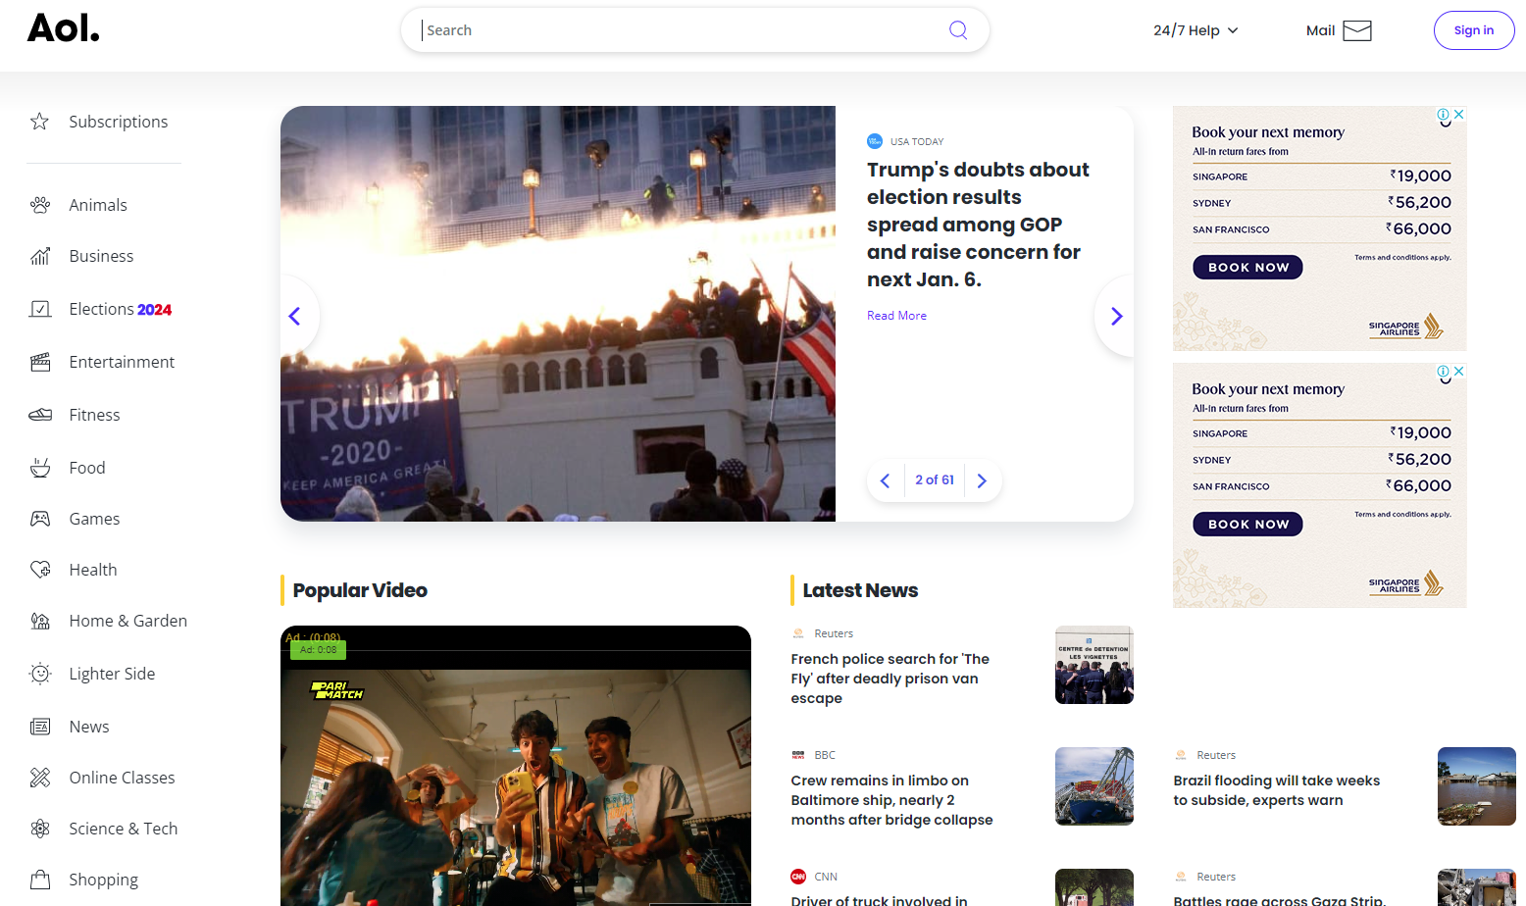Go to previous slide with left carousel arrow
The height and width of the screenshot is (906, 1526).
coord(295,316)
